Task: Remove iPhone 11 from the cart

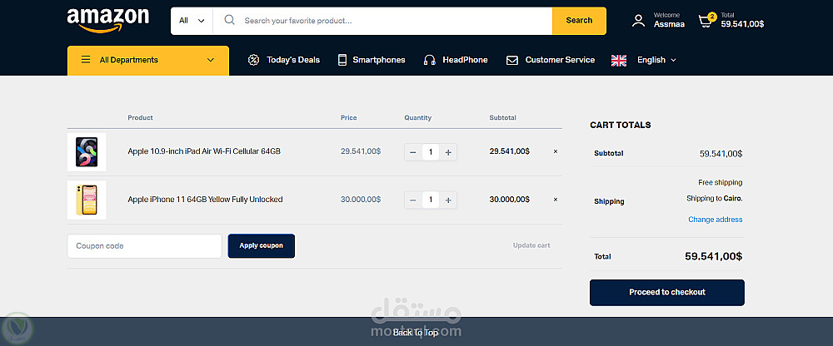Action: pyautogui.click(x=556, y=200)
